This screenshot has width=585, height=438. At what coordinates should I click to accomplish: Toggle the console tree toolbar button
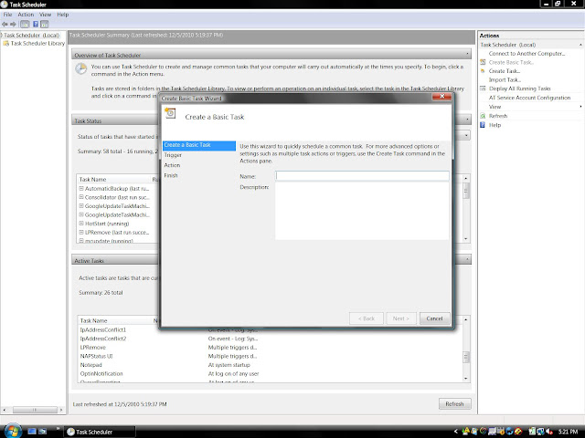[x=25, y=25]
